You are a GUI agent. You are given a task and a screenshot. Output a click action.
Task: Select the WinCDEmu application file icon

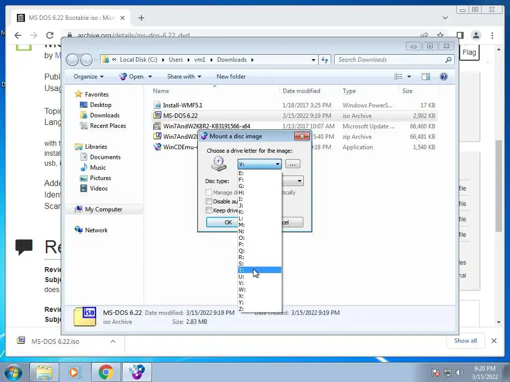coord(157,147)
